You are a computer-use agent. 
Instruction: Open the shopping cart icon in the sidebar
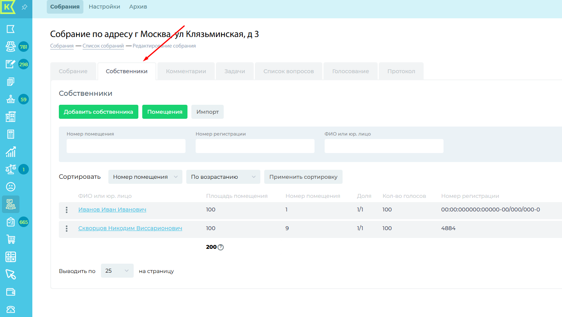point(11,239)
